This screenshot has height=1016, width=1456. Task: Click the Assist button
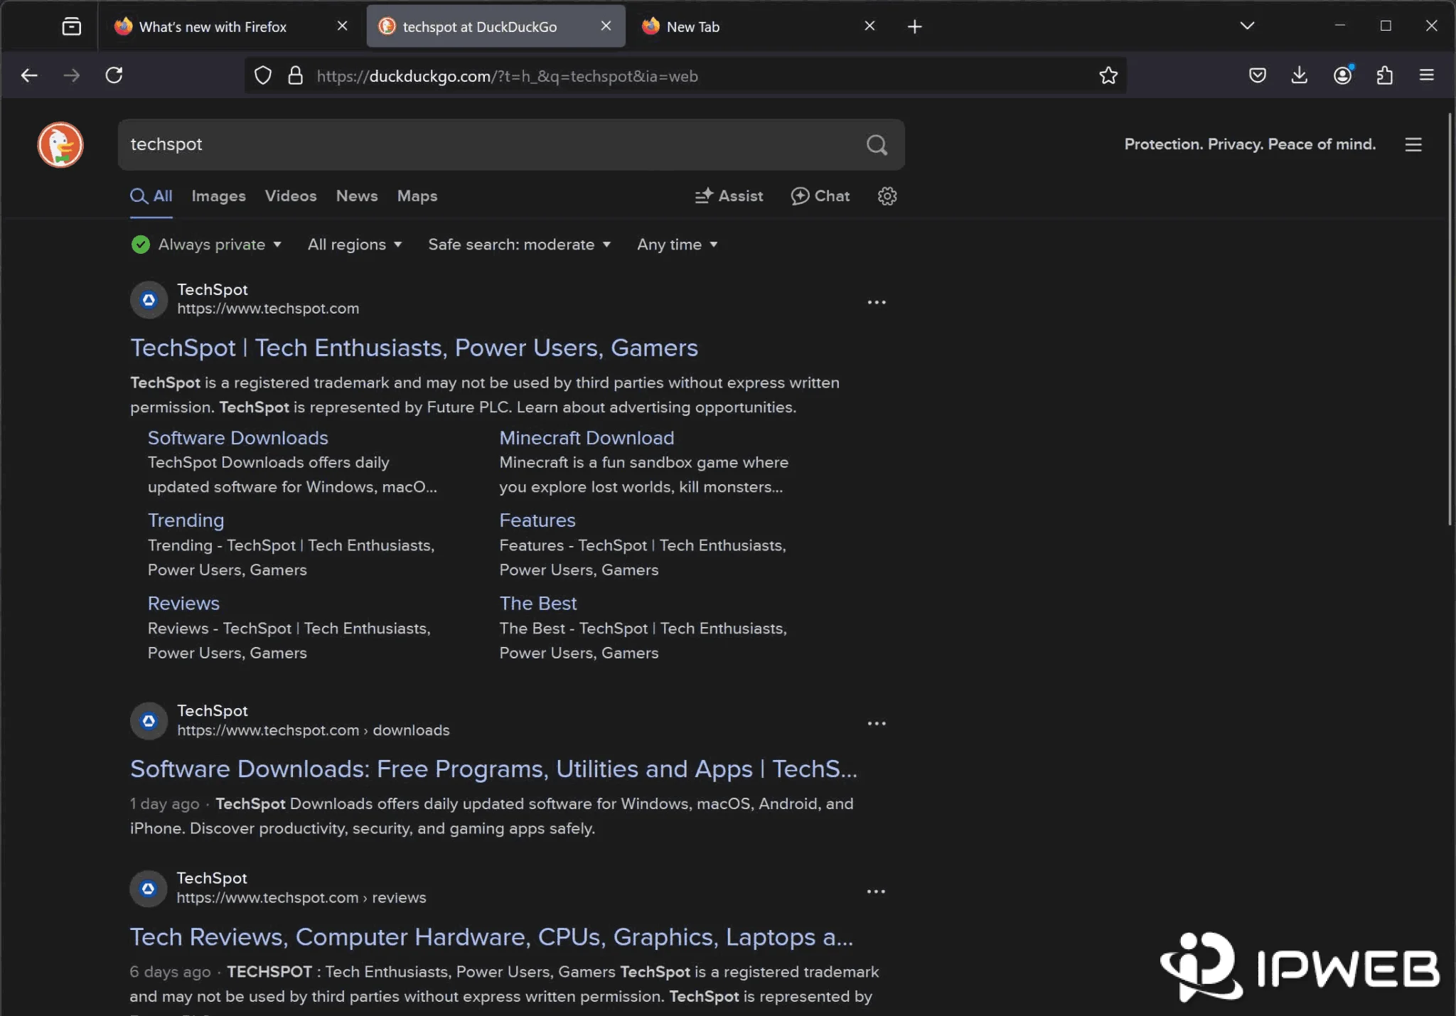pyautogui.click(x=729, y=196)
